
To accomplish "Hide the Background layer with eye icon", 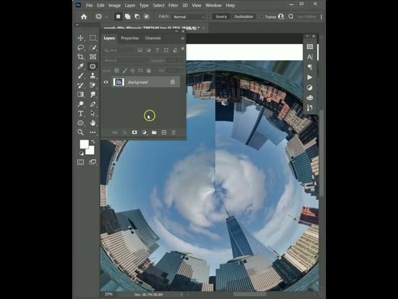I will click(x=106, y=82).
